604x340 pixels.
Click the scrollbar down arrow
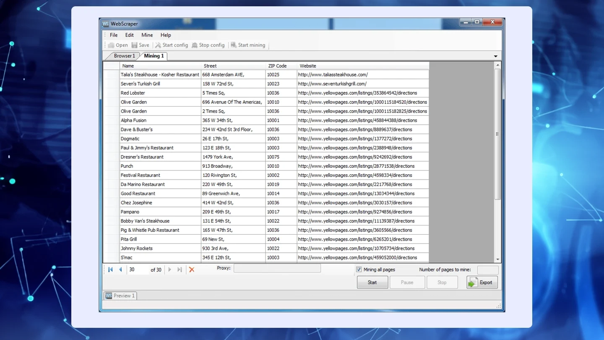[x=498, y=259]
